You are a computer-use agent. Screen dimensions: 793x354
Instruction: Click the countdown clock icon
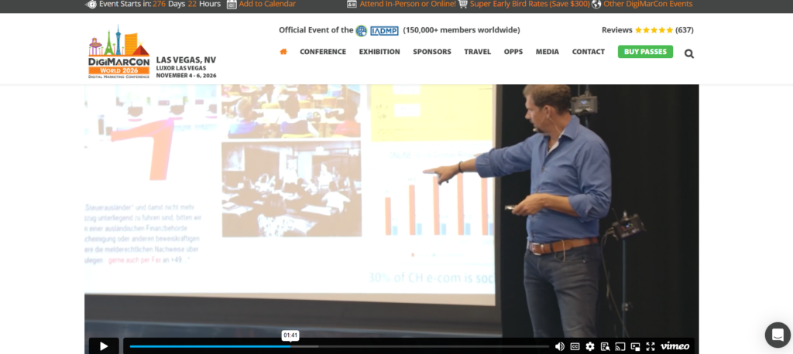(91, 4)
